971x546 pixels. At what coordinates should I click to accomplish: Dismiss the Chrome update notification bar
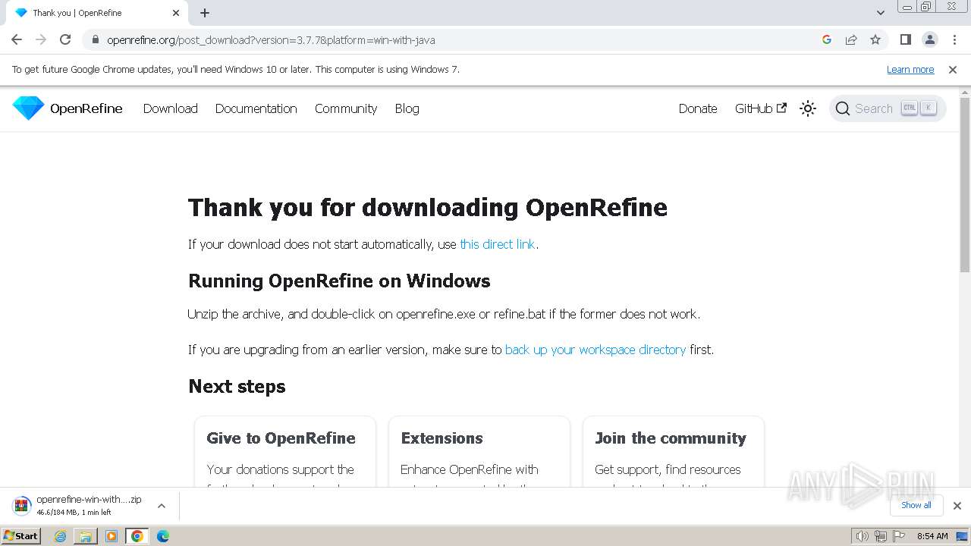[953, 69]
